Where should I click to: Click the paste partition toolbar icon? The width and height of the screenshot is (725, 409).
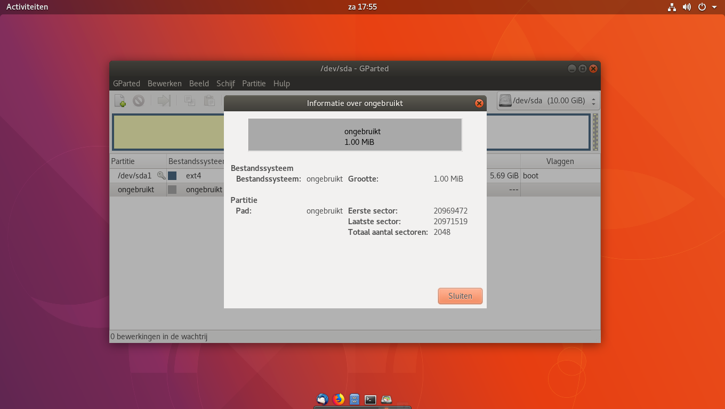[209, 101]
